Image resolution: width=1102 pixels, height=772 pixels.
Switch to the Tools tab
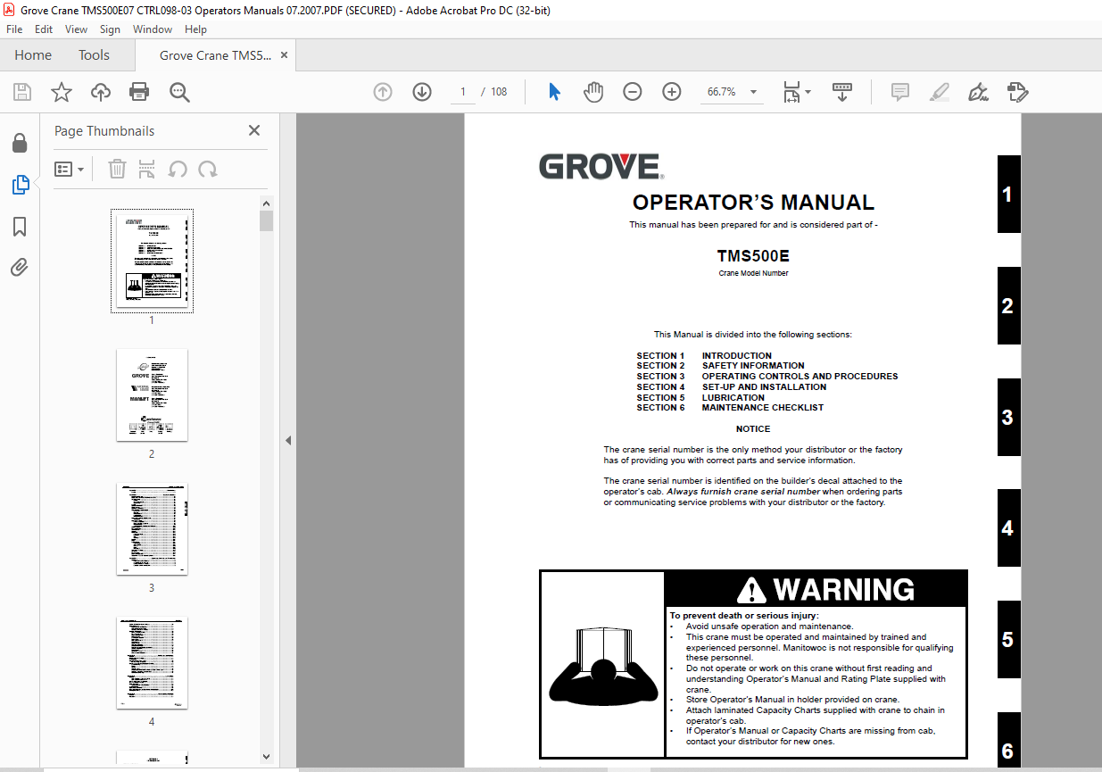pos(94,55)
